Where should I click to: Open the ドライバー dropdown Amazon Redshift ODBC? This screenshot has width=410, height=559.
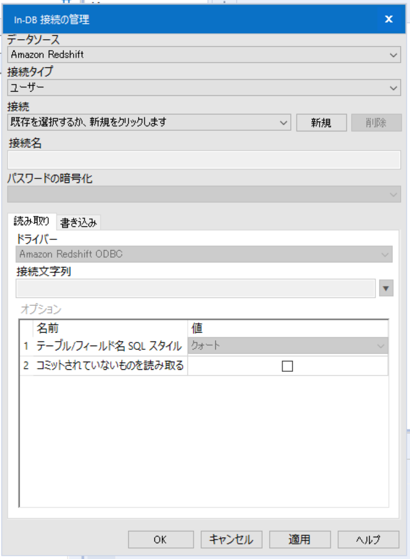click(204, 254)
